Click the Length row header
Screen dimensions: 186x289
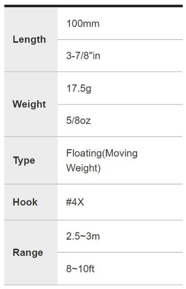29,40
